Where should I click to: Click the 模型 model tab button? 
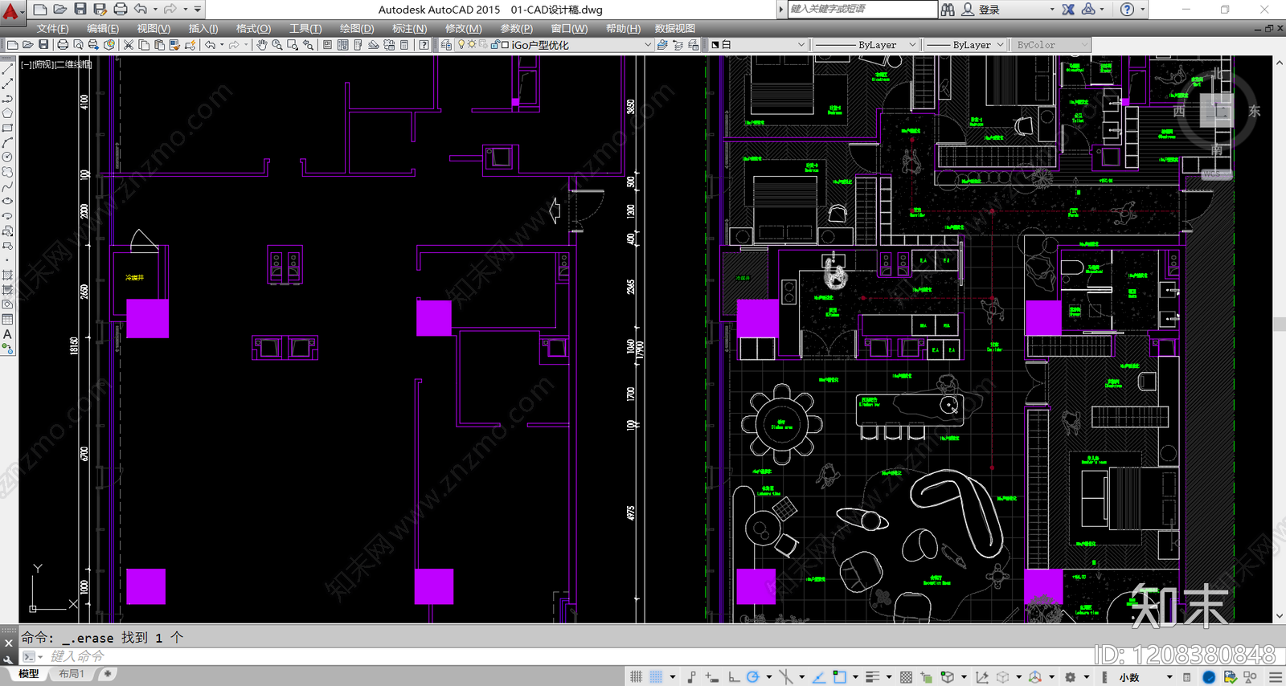pyautogui.click(x=29, y=674)
